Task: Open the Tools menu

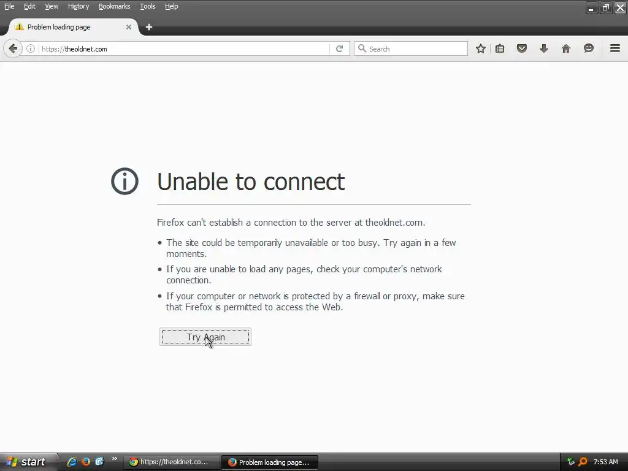Action: pyautogui.click(x=147, y=6)
